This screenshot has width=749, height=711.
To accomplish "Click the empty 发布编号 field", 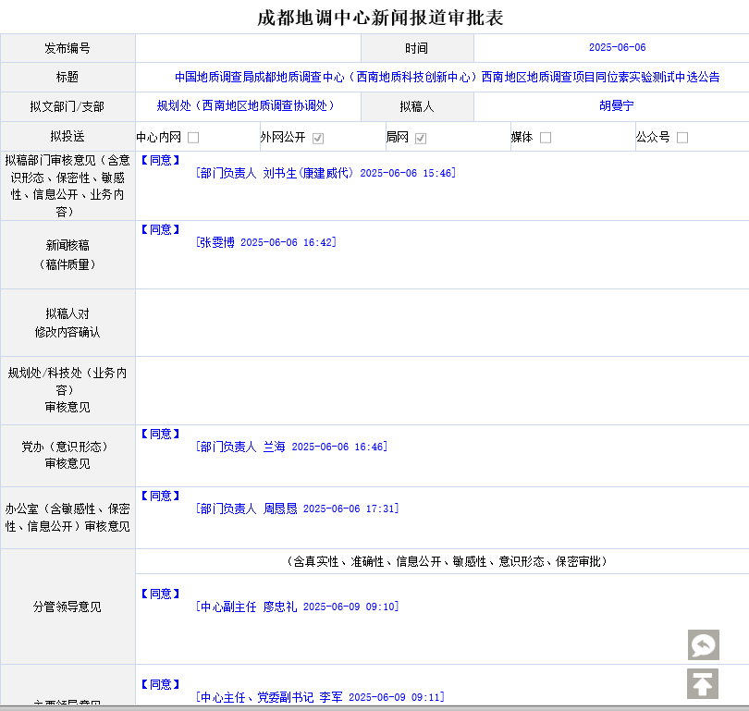I will point(248,48).
